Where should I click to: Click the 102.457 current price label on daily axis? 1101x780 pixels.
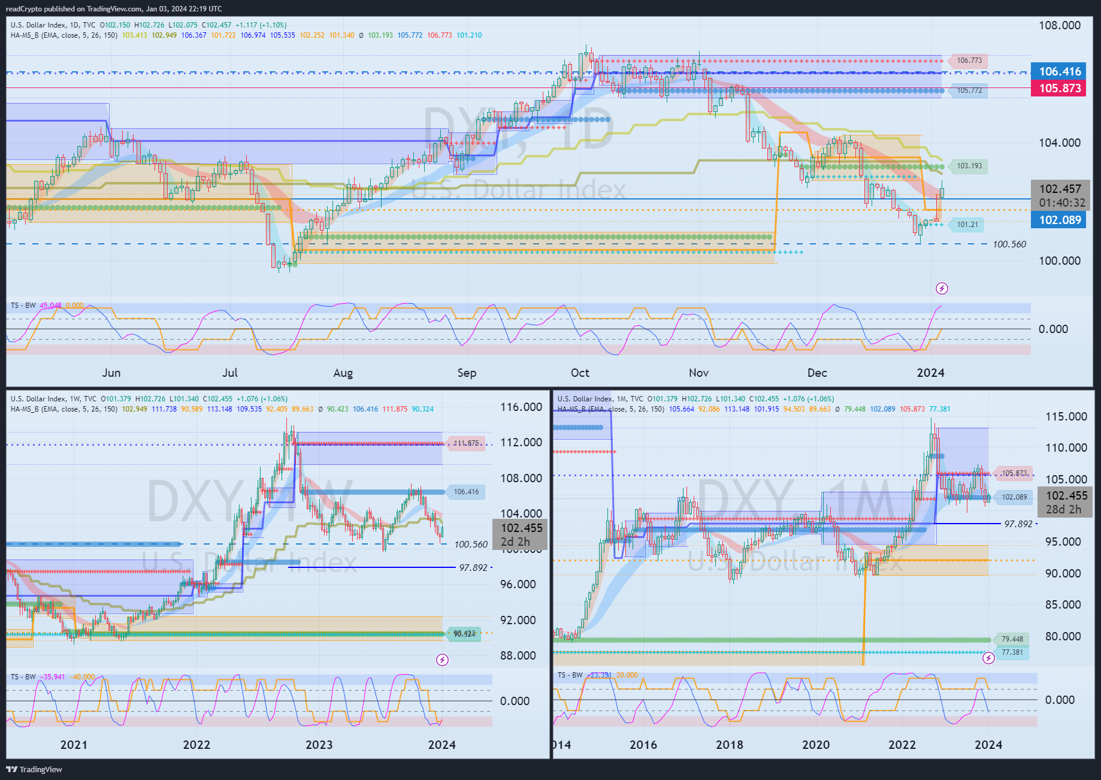coord(1060,195)
